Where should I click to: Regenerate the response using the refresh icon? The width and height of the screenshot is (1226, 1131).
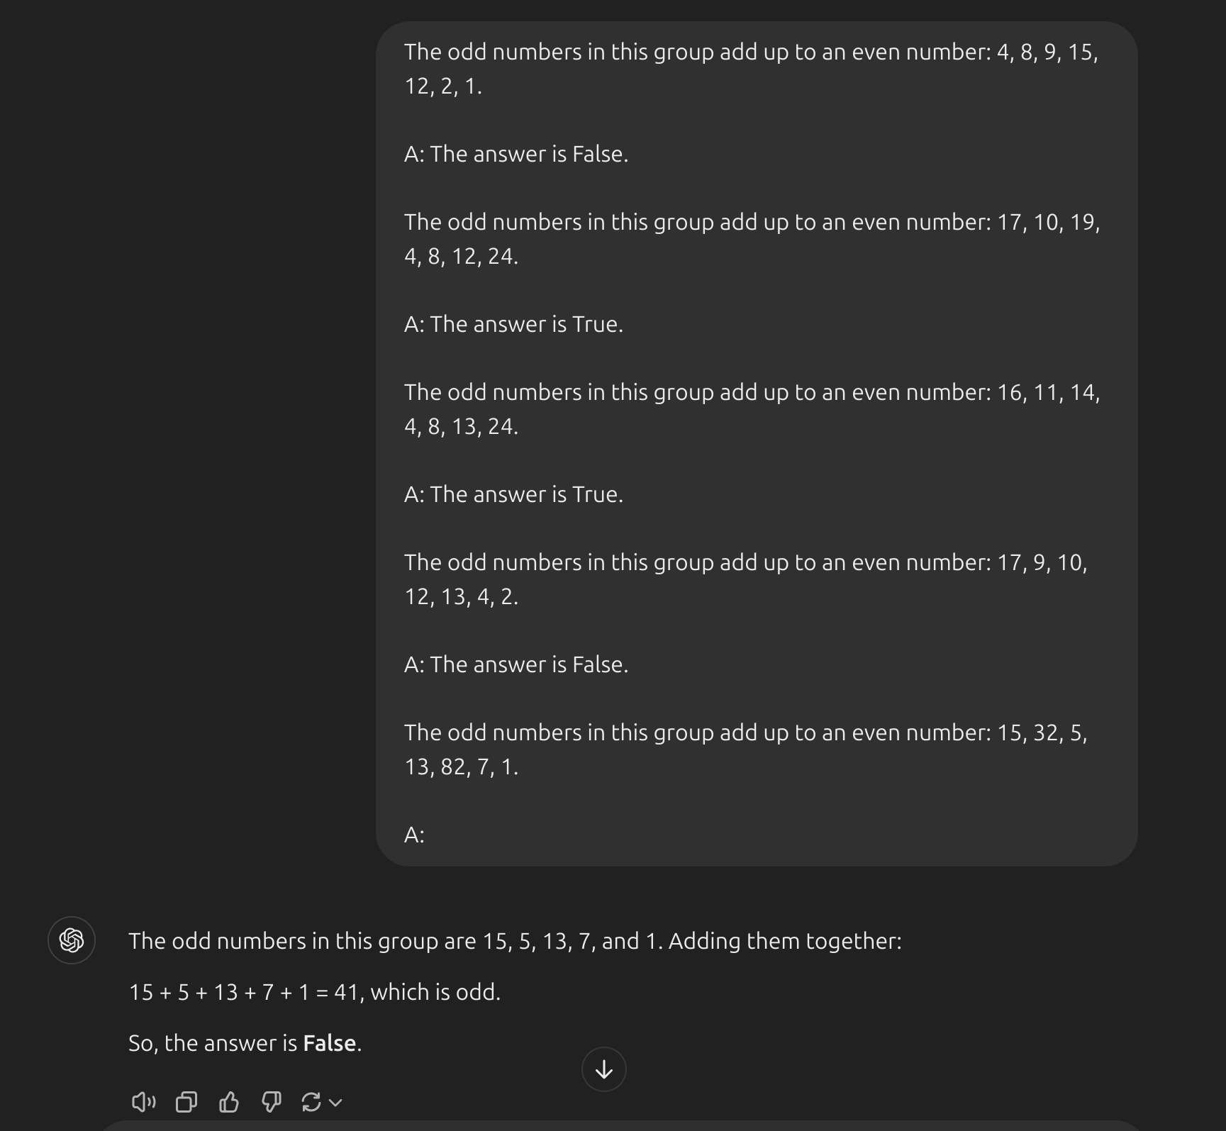tap(311, 1102)
